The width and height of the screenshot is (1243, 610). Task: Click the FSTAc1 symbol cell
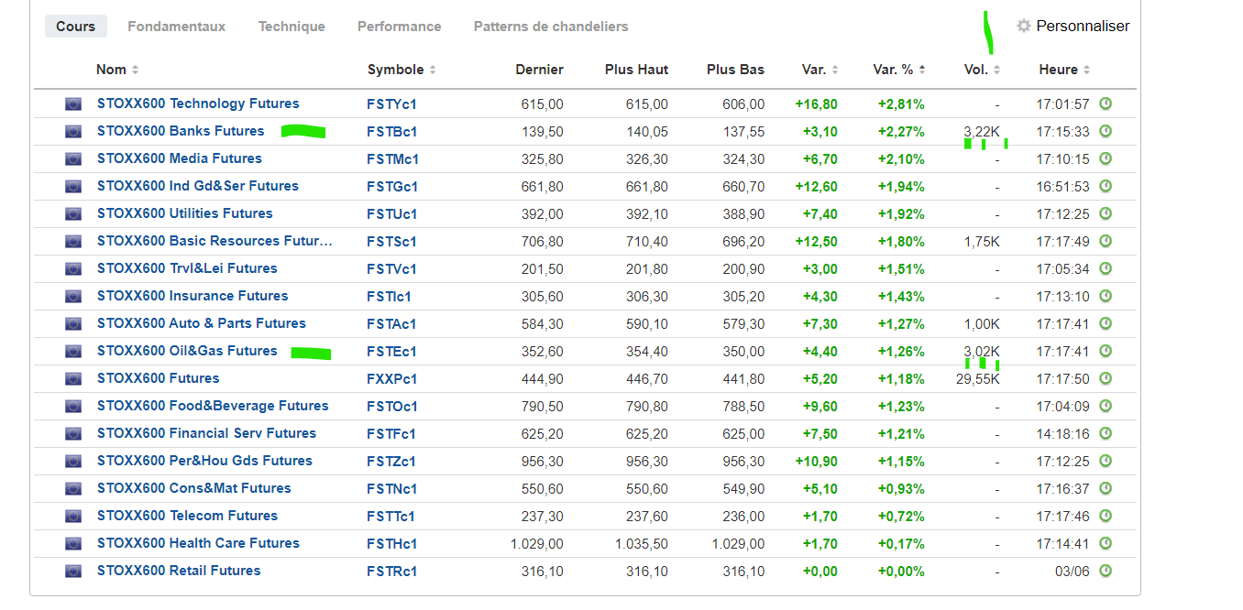point(391,323)
